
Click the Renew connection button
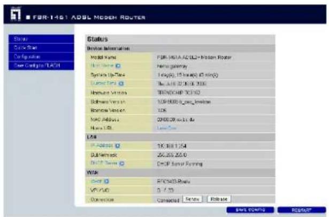coord(193,199)
